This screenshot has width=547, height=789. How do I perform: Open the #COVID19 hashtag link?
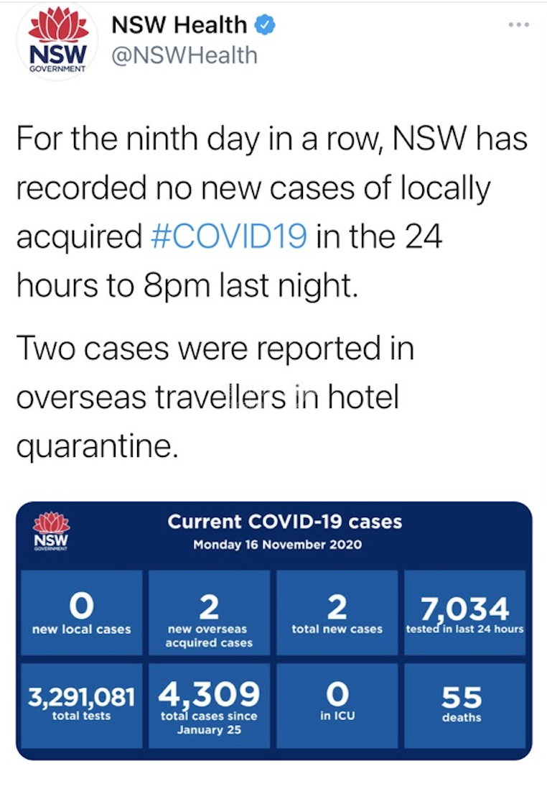[x=229, y=236]
